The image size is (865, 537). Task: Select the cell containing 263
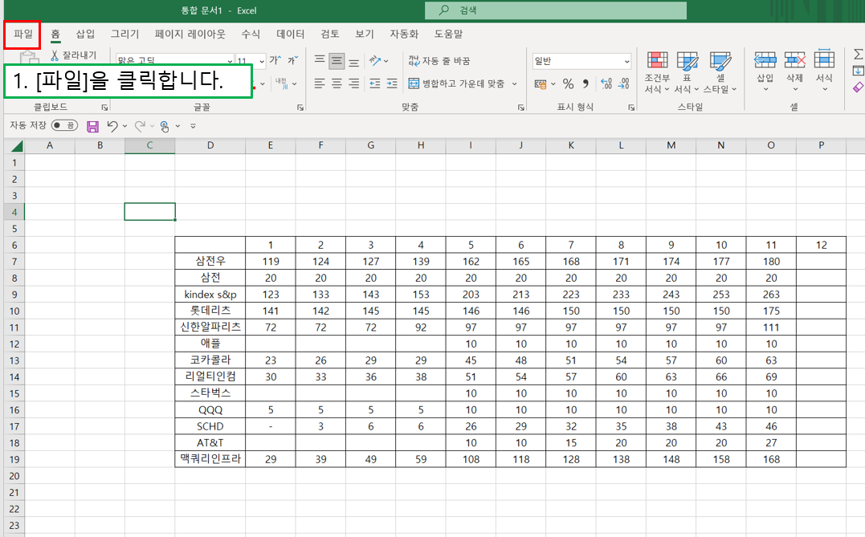pyautogui.click(x=771, y=295)
